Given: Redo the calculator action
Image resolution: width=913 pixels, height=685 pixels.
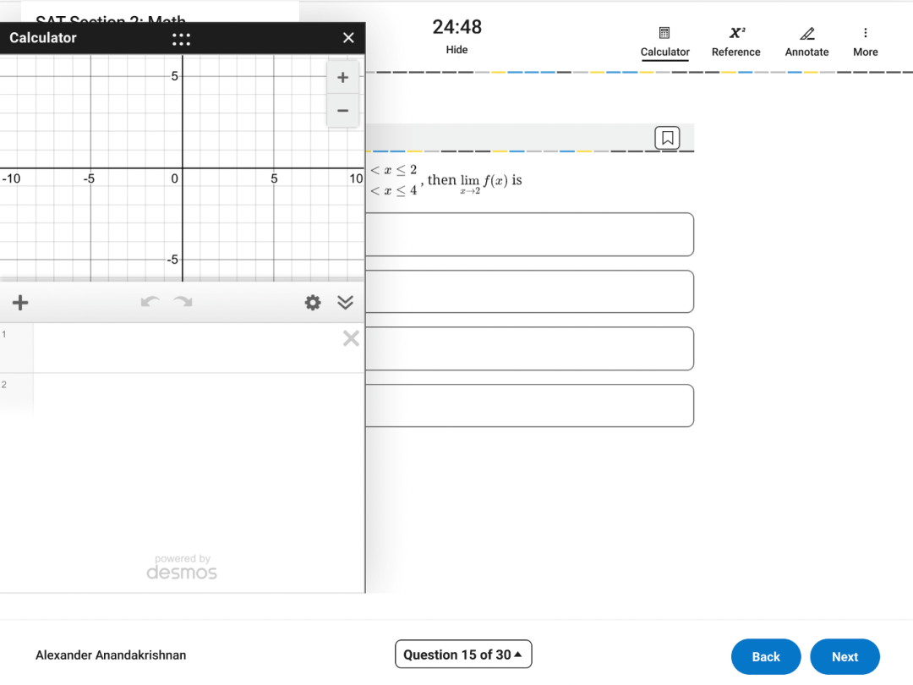Looking at the screenshot, I should coord(183,303).
